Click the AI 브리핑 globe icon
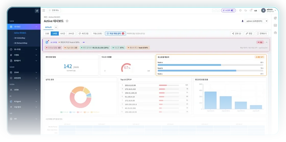286x142 pixels. [x=47, y=42]
